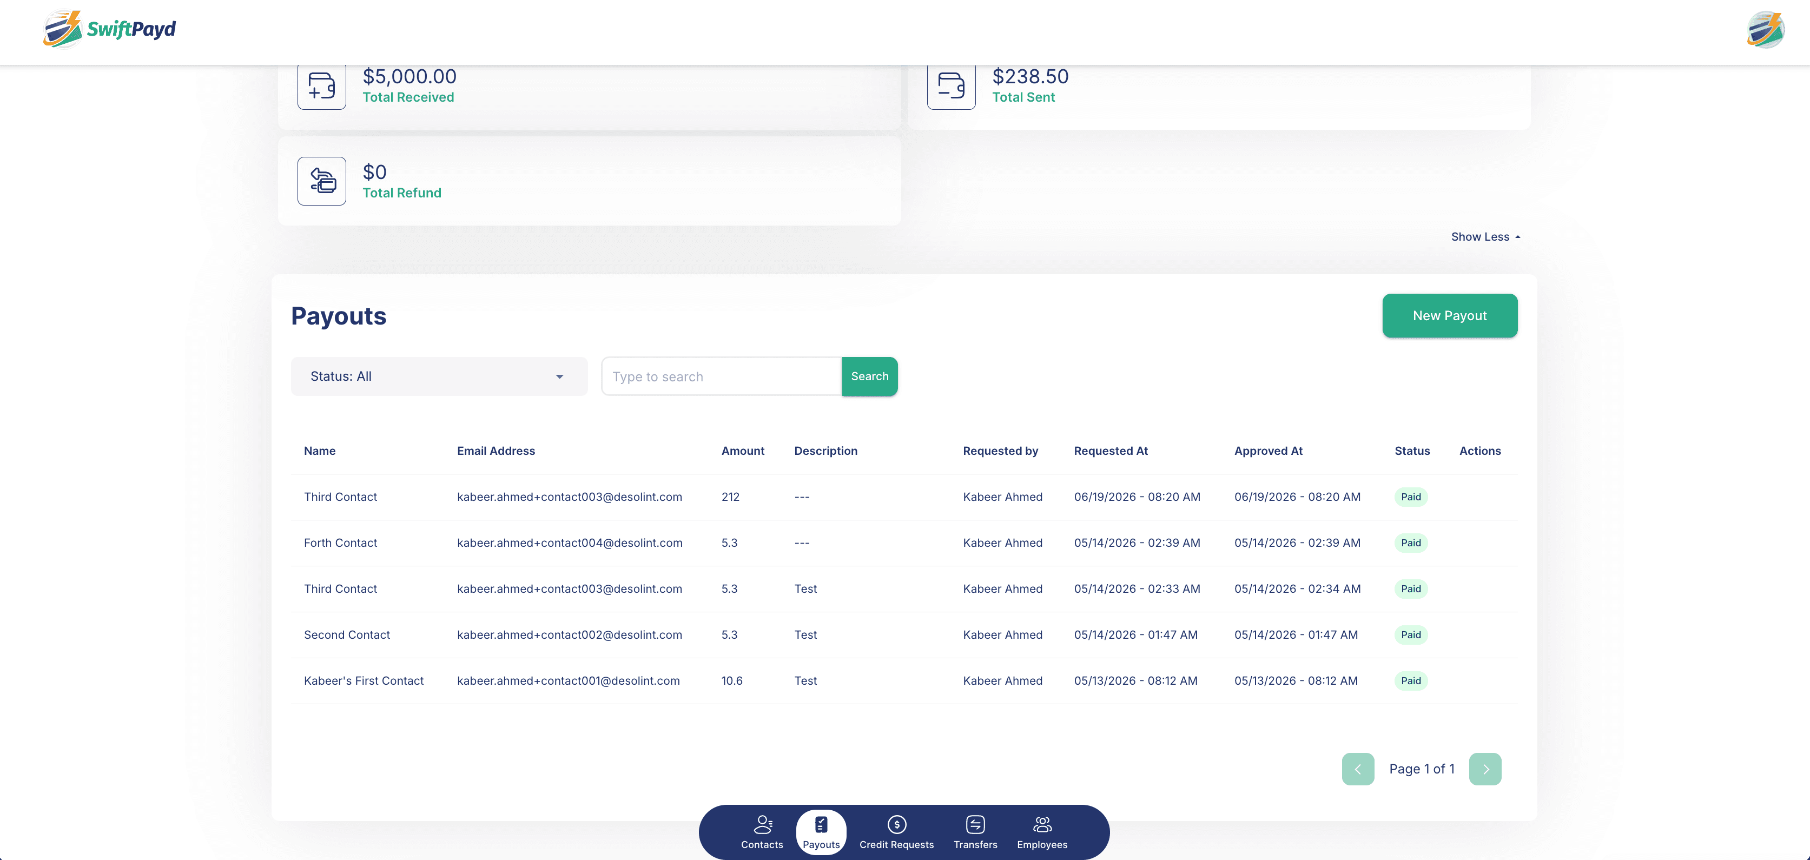This screenshot has height=860, width=1810.
Task: Click the Actions column header
Action: coord(1480,451)
